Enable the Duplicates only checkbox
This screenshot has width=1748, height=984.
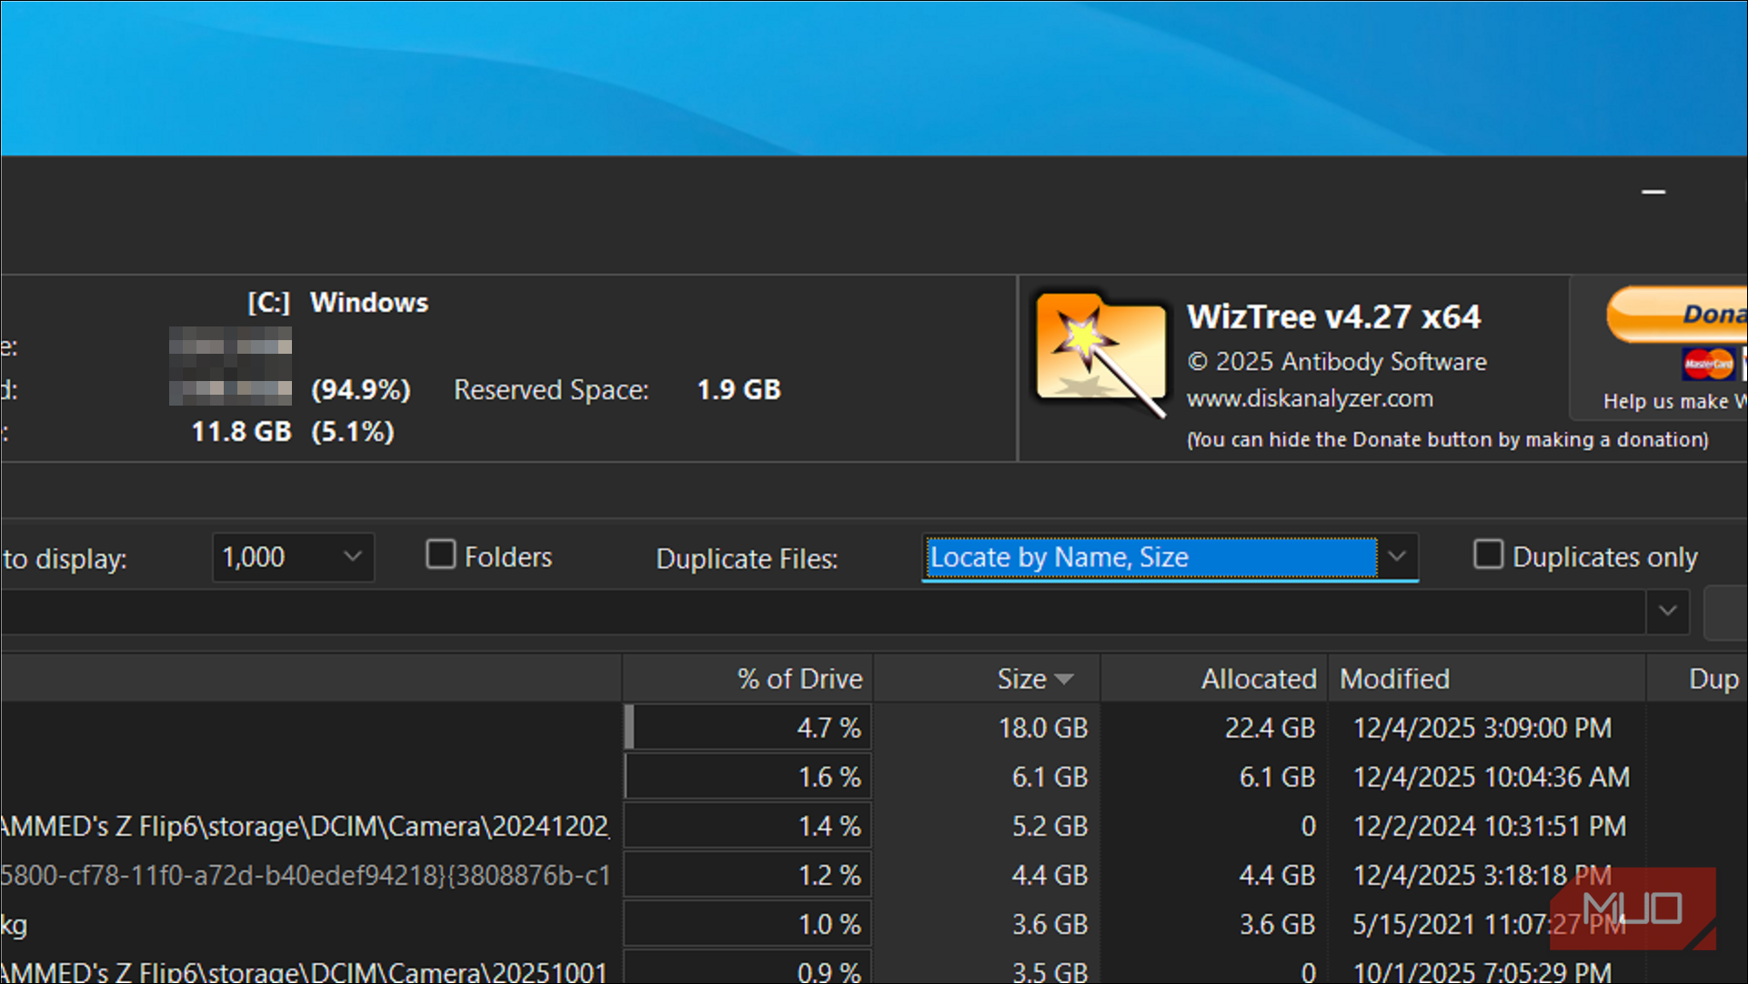point(1488,555)
